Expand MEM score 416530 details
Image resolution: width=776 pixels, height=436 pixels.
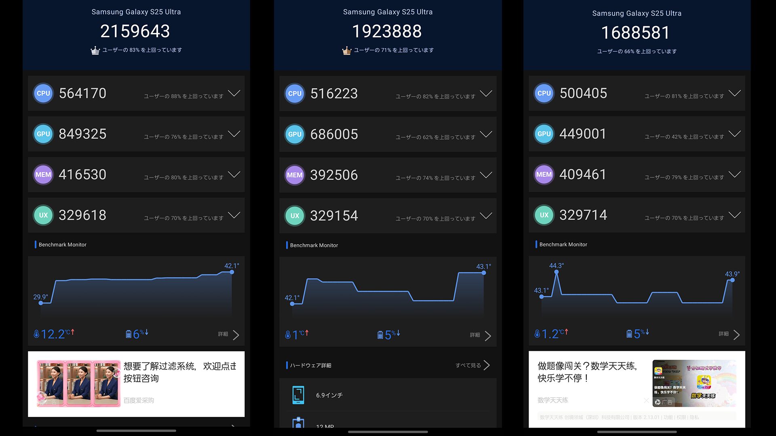click(234, 174)
